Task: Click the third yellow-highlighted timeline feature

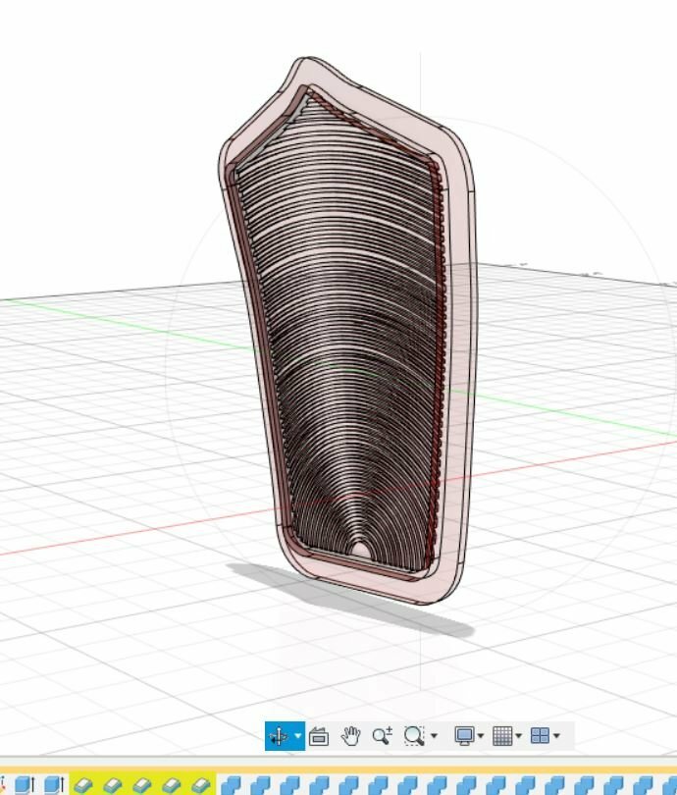Action: tap(142, 784)
